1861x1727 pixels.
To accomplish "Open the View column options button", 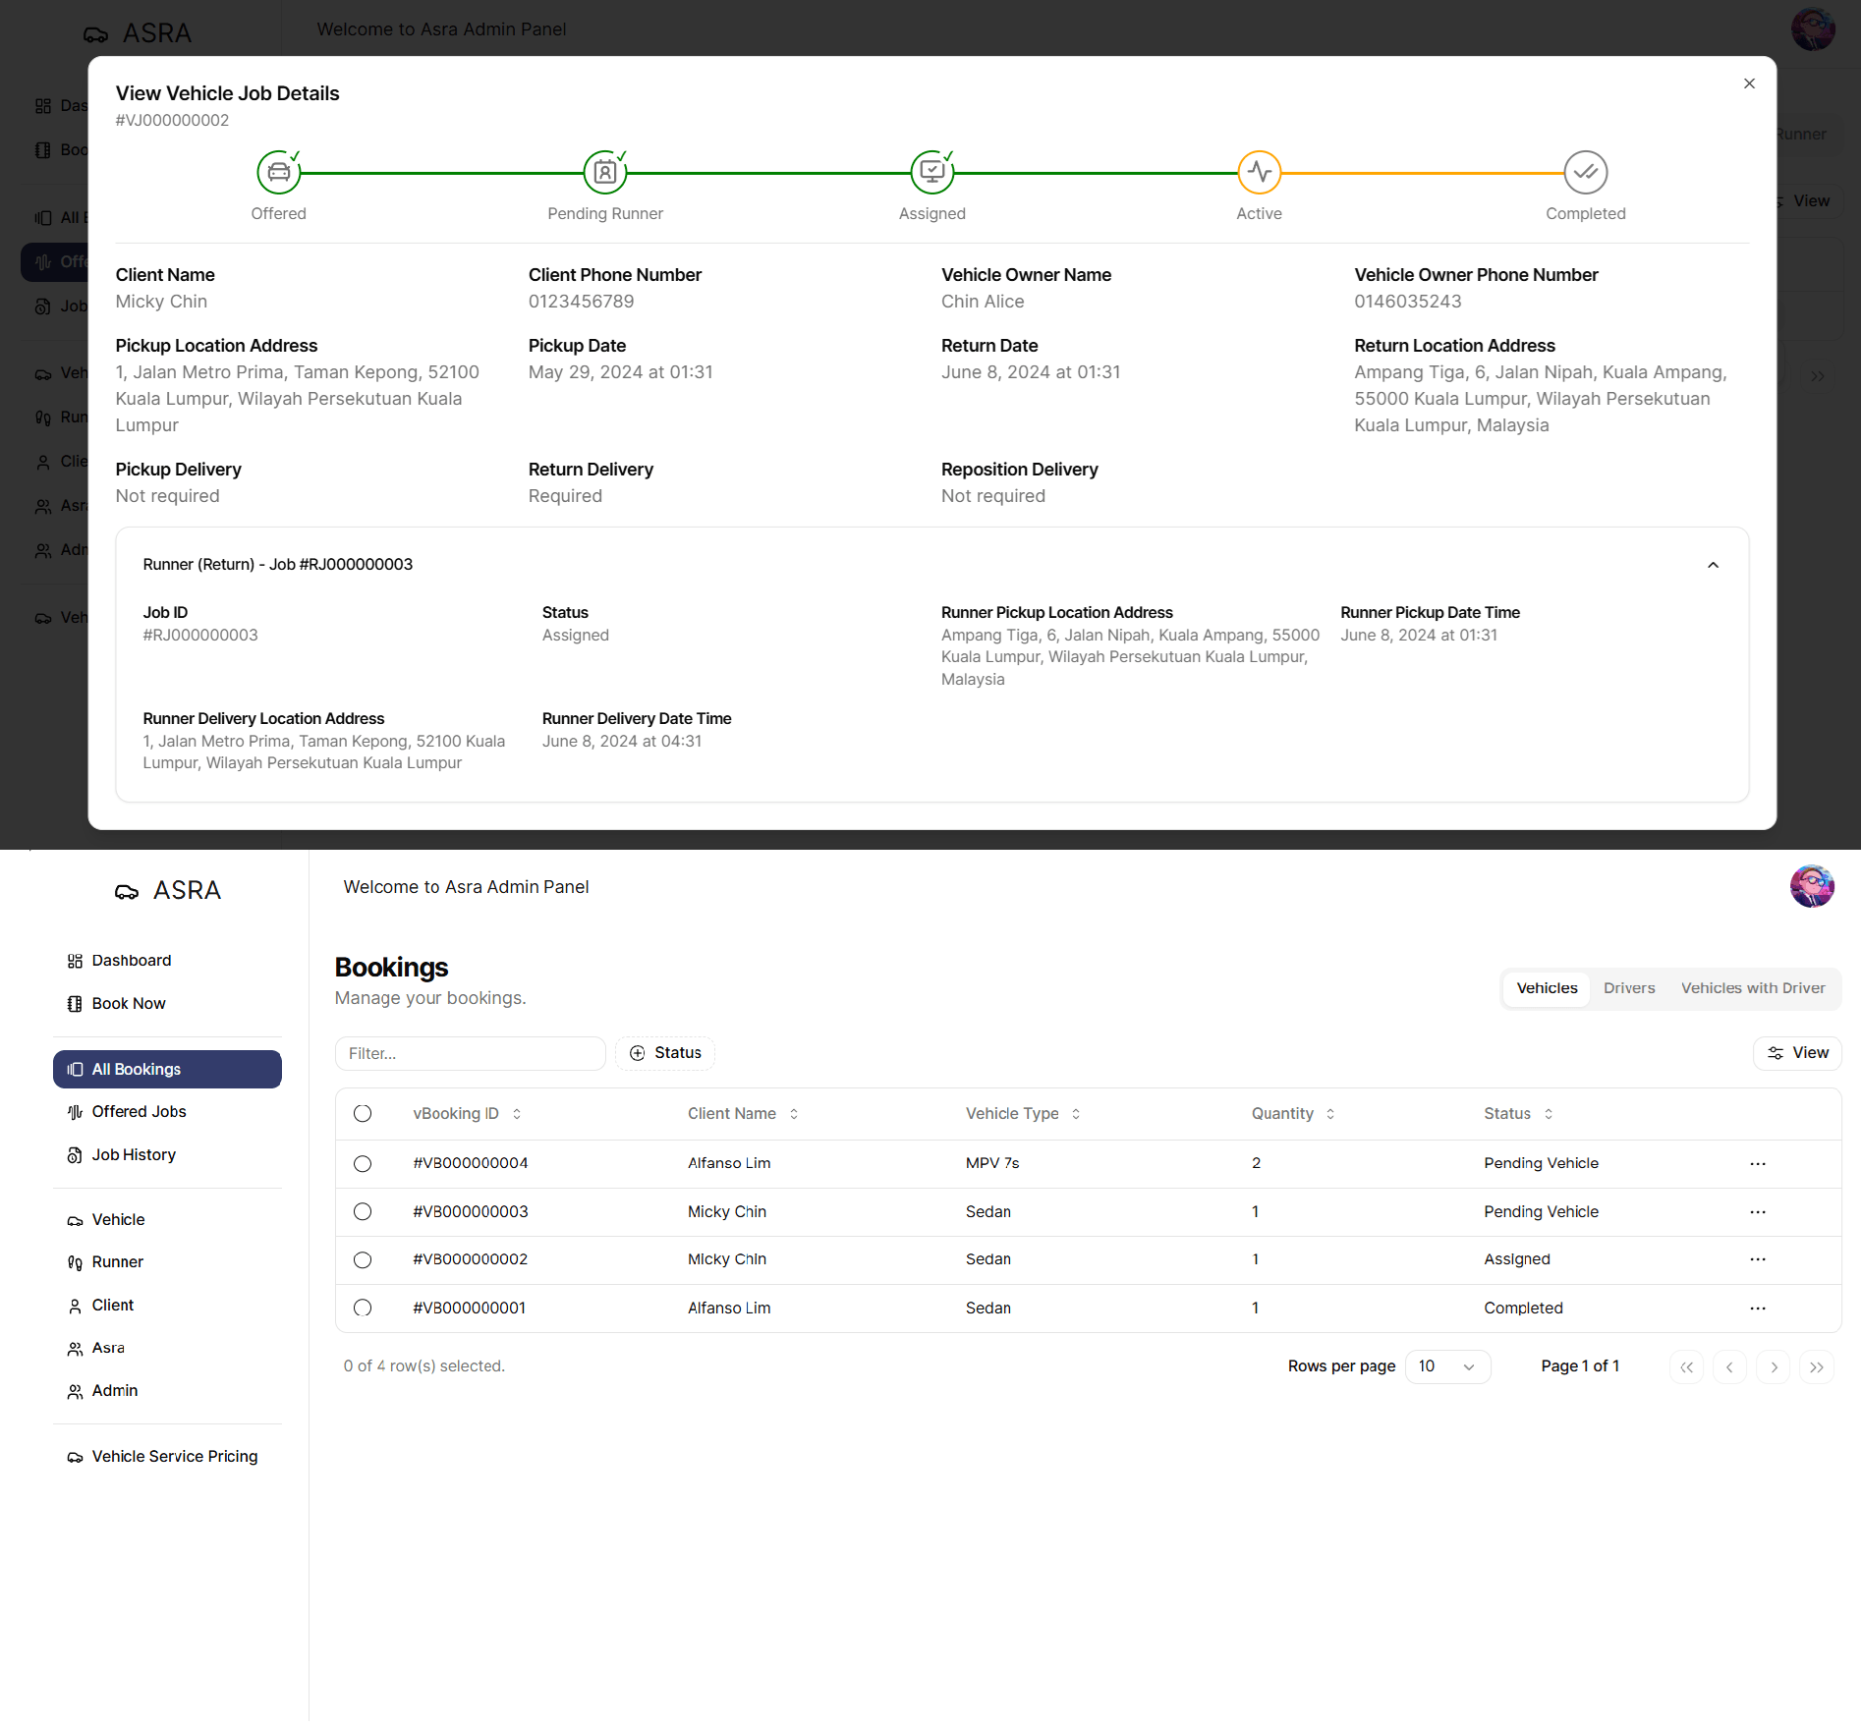I will 1797,1053.
